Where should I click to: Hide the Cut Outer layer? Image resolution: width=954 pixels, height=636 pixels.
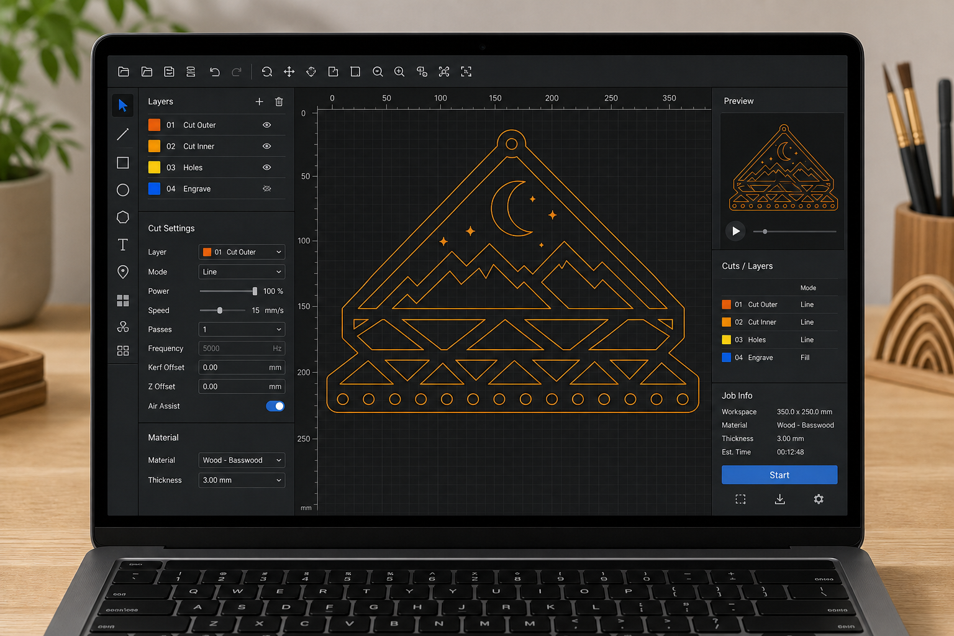pos(267,125)
